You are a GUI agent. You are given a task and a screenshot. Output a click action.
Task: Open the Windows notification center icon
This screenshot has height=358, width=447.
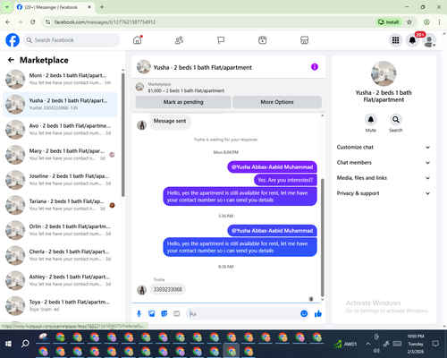[x=435, y=344]
